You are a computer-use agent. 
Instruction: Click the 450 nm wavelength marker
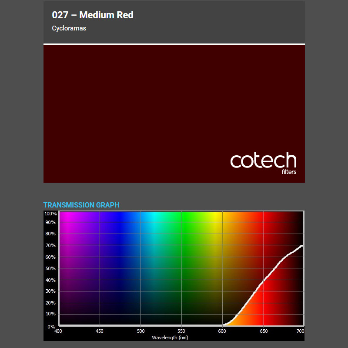click(99, 331)
